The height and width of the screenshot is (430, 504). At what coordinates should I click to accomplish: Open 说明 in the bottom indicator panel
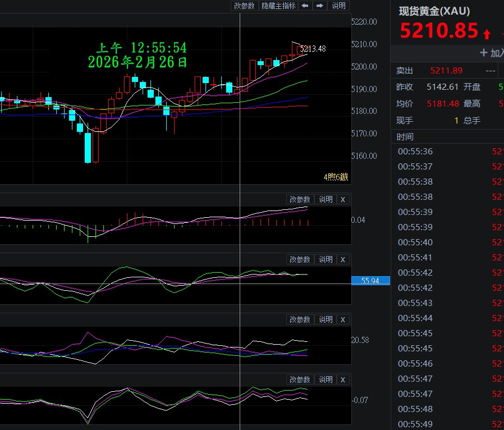click(x=326, y=379)
